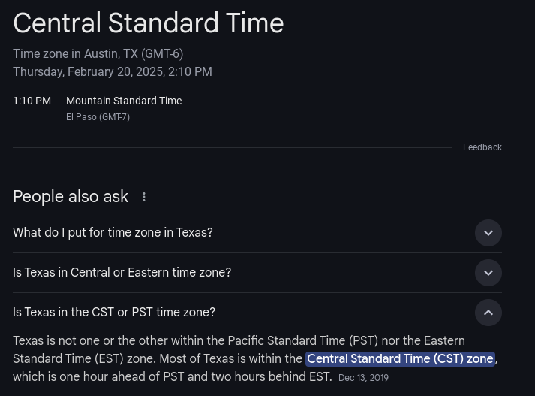535x396 pixels.
Task: Click the "Thursday, February 20, 2025" date line
Action: [x=112, y=72]
